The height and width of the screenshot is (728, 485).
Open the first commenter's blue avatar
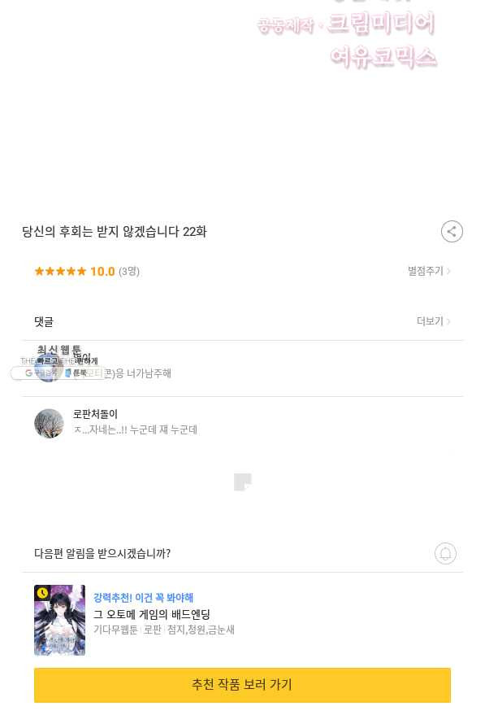click(49, 368)
